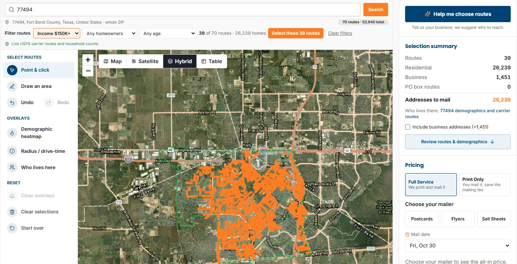The image size is (517, 264).
Task: Click the Cinco Ranch map label
Action: pyautogui.click(x=326, y=206)
